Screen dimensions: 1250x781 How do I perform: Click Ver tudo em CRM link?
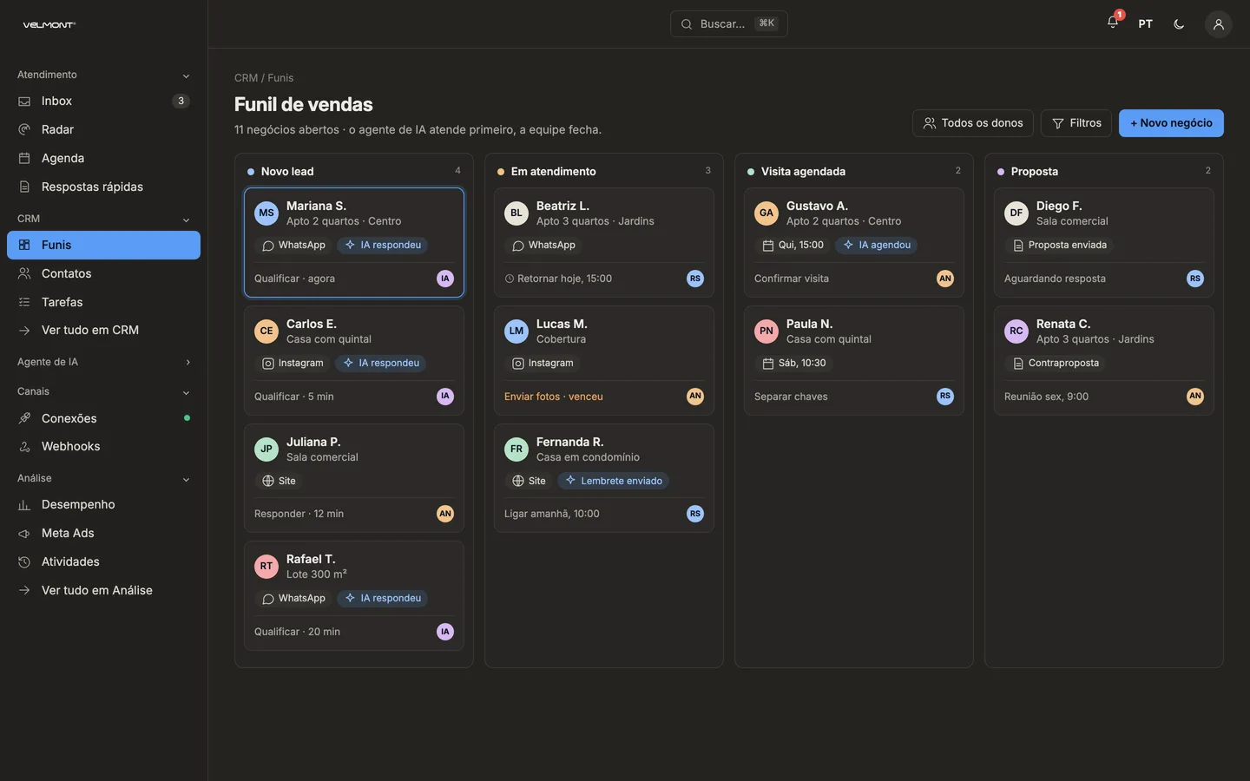pos(103,330)
